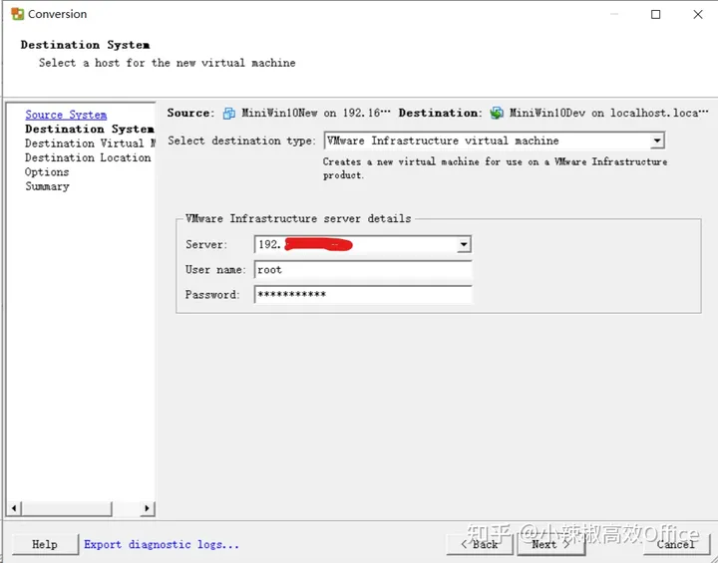Close the Conversion window
718x563 pixels.
698,14
